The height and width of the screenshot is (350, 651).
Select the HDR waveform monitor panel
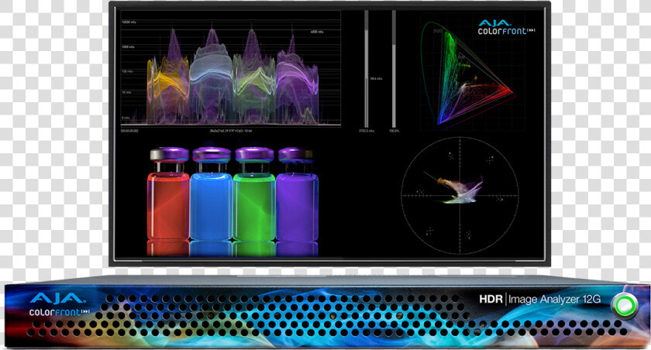tap(231, 68)
